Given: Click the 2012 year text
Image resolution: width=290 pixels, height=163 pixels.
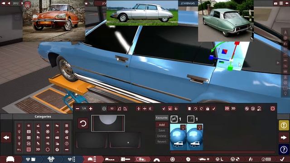Looking at the screenshot, I should point(15,3).
